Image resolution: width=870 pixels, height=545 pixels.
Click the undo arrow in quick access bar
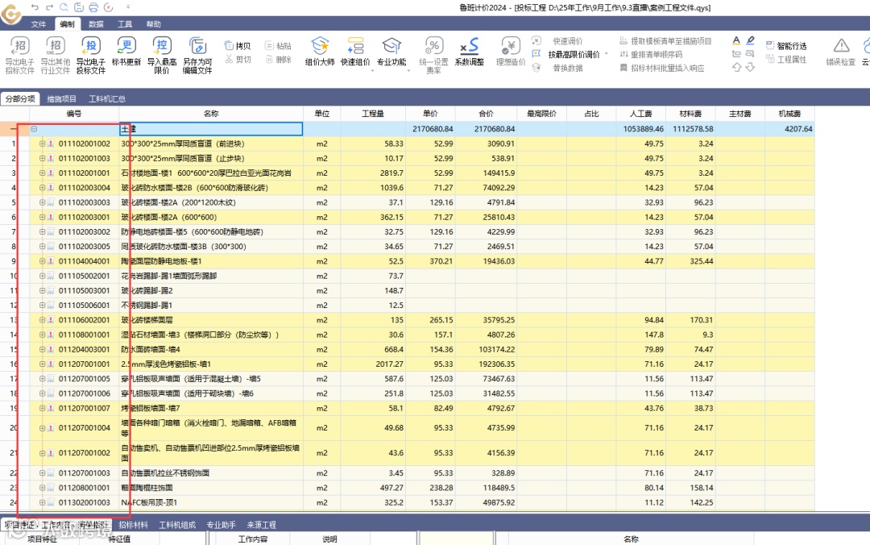coord(35,7)
